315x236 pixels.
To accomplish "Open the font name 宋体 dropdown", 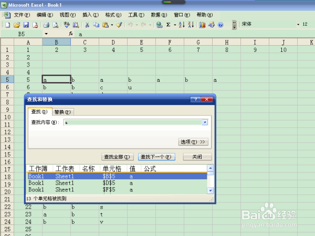I will click(298, 25).
